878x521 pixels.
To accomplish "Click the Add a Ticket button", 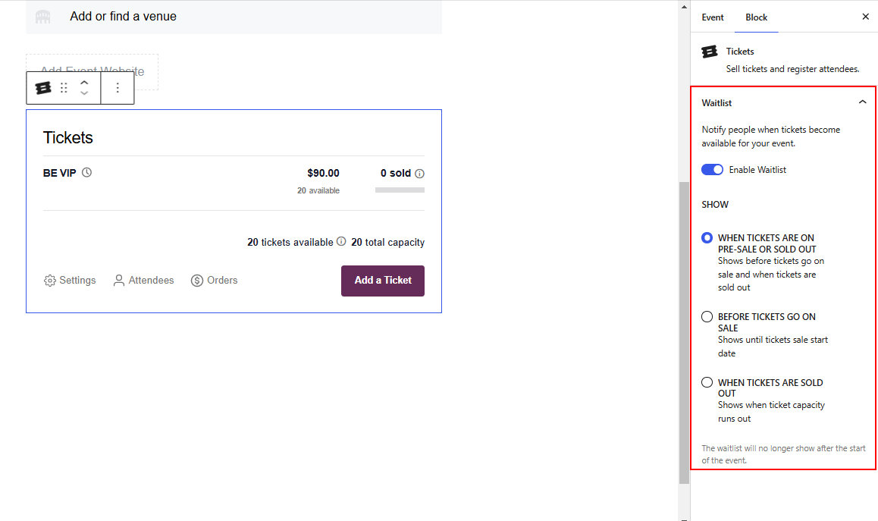I will coord(382,281).
